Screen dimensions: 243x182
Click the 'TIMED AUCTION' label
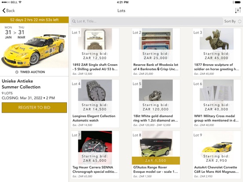coord(33,72)
